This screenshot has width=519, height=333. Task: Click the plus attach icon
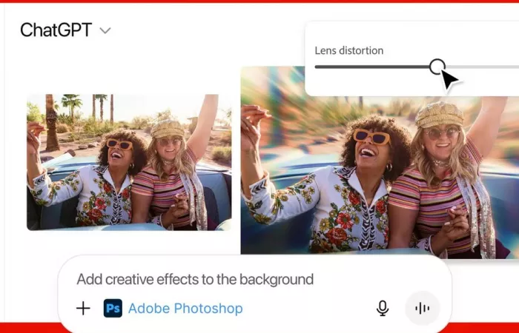click(83, 309)
